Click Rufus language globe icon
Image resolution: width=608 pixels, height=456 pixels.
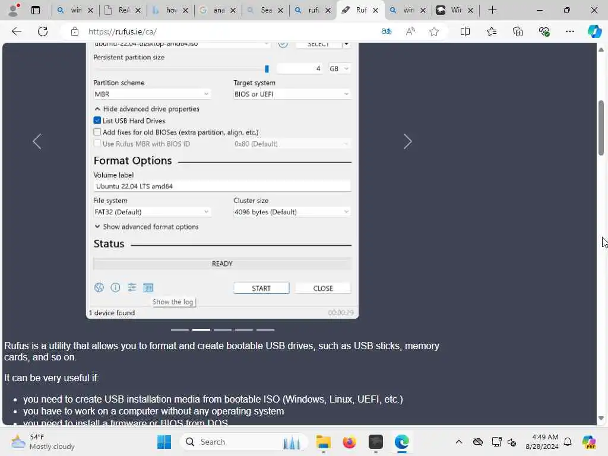99,287
